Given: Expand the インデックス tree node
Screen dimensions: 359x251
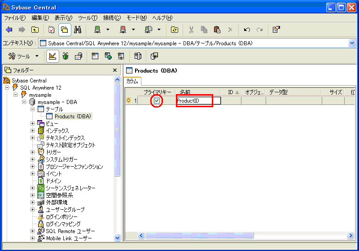Looking at the screenshot, I should [x=33, y=131].
